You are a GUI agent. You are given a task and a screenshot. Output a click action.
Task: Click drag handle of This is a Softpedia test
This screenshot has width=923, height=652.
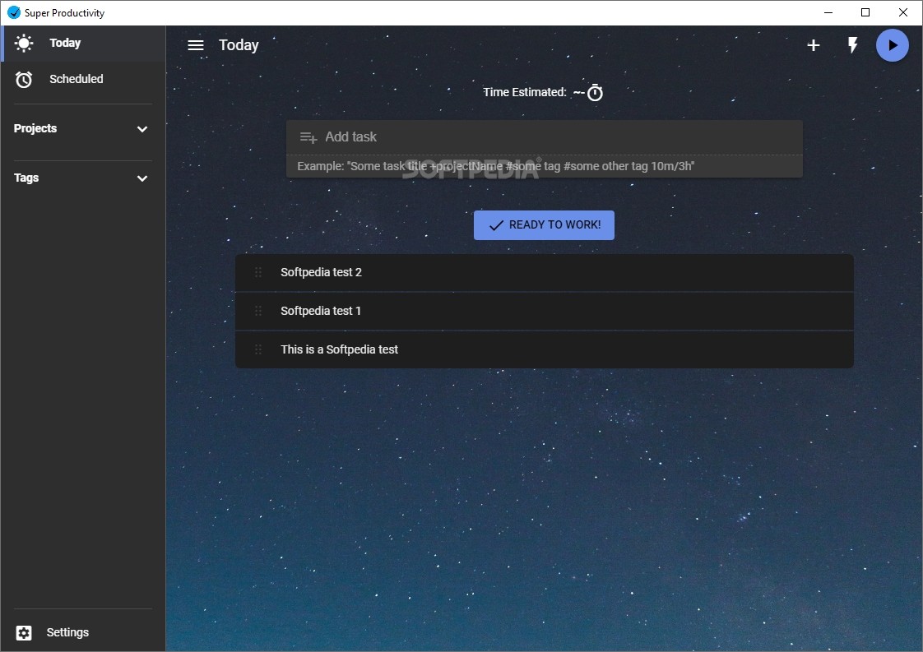coord(257,349)
